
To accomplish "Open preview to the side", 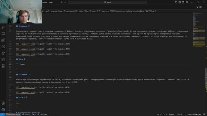I will point(197,7).
